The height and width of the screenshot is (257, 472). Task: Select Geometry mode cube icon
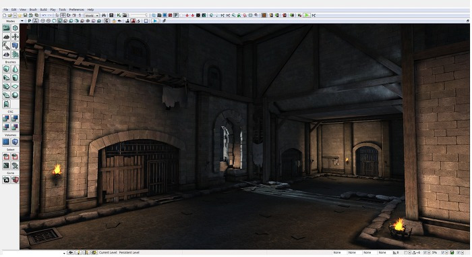point(15,28)
